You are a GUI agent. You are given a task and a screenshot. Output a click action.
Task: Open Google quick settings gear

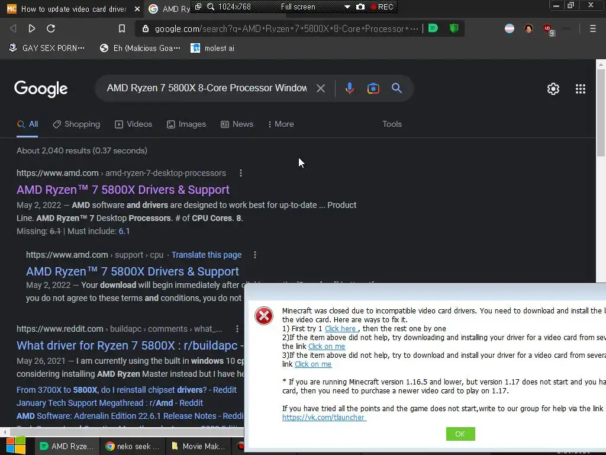pos(553,89)
